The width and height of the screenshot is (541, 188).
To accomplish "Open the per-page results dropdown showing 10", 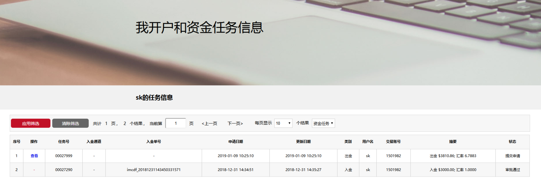I will tap(283, 123).
